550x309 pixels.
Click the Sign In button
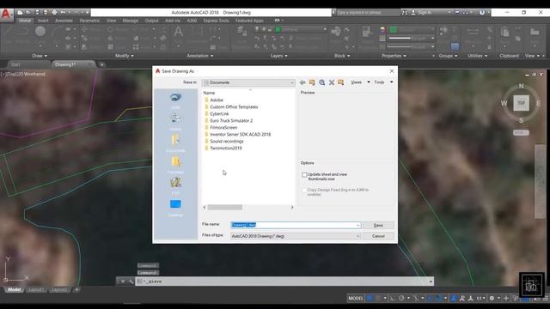pos(425,12)
